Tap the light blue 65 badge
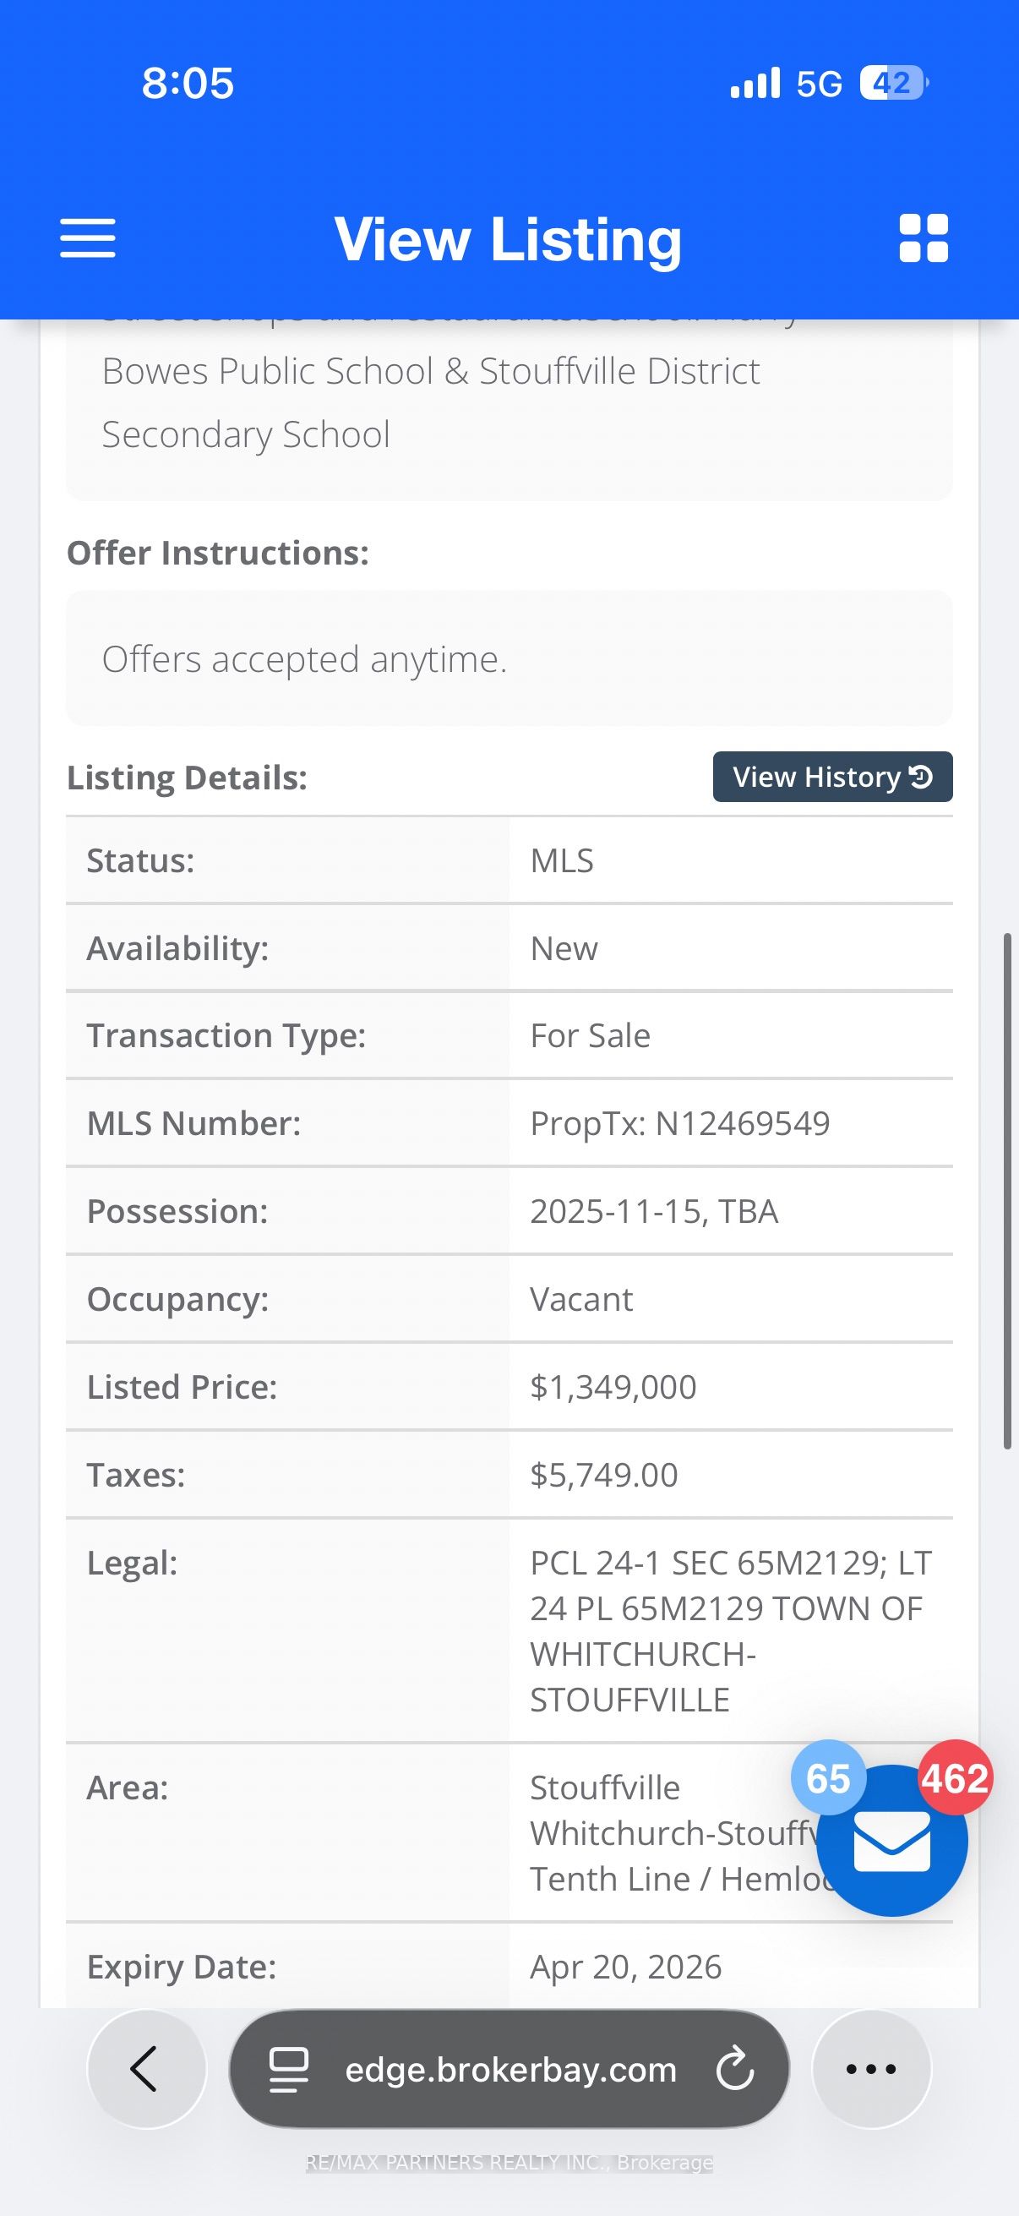Viewport: 1019px width, 2216px height. pyautogui.click(x=827, y=1777)
